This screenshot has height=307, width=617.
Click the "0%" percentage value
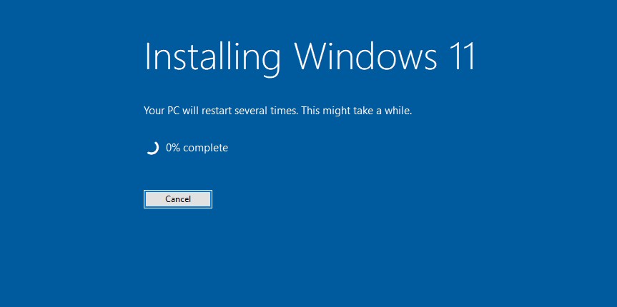[173, 149]
